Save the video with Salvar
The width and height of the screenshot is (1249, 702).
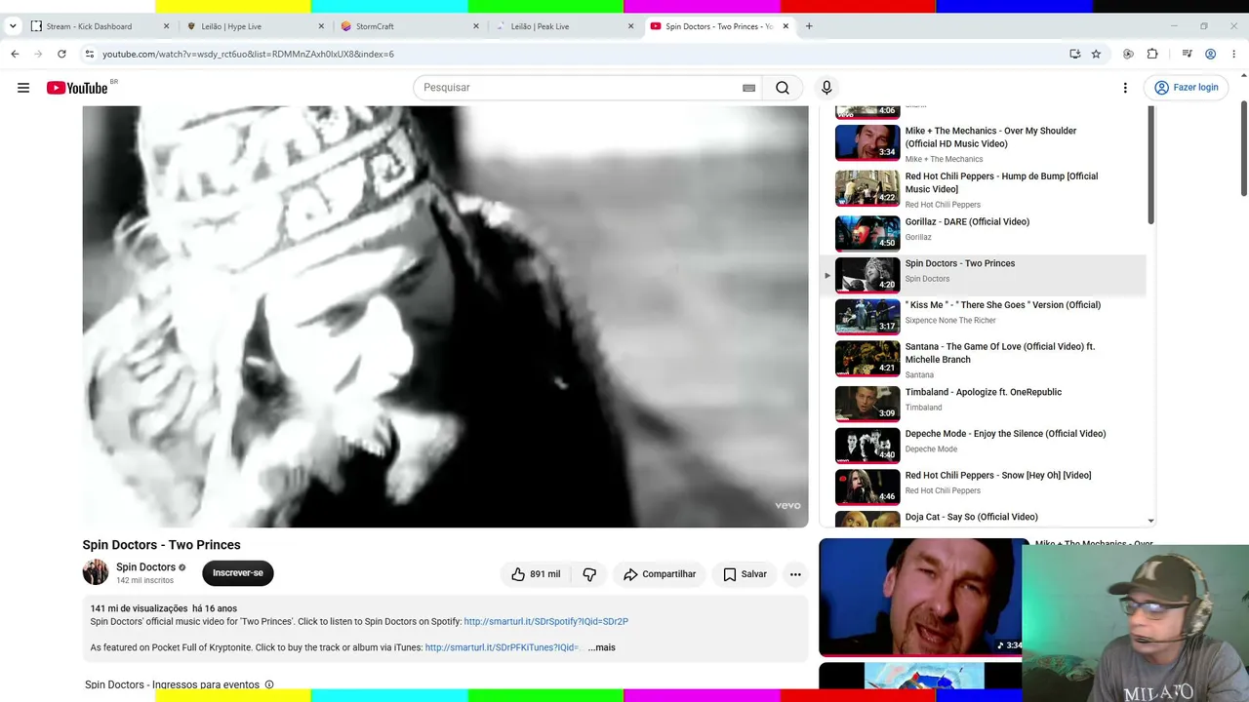745,574
